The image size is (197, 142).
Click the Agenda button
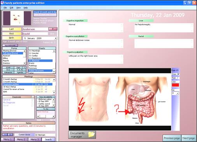pos(20,72)
